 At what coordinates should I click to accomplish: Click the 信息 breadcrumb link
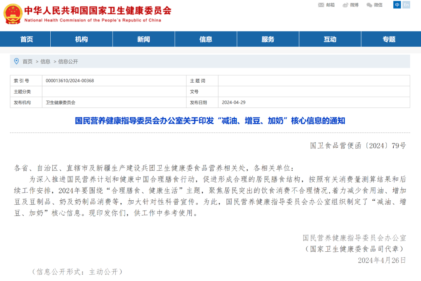pos(46,61)
